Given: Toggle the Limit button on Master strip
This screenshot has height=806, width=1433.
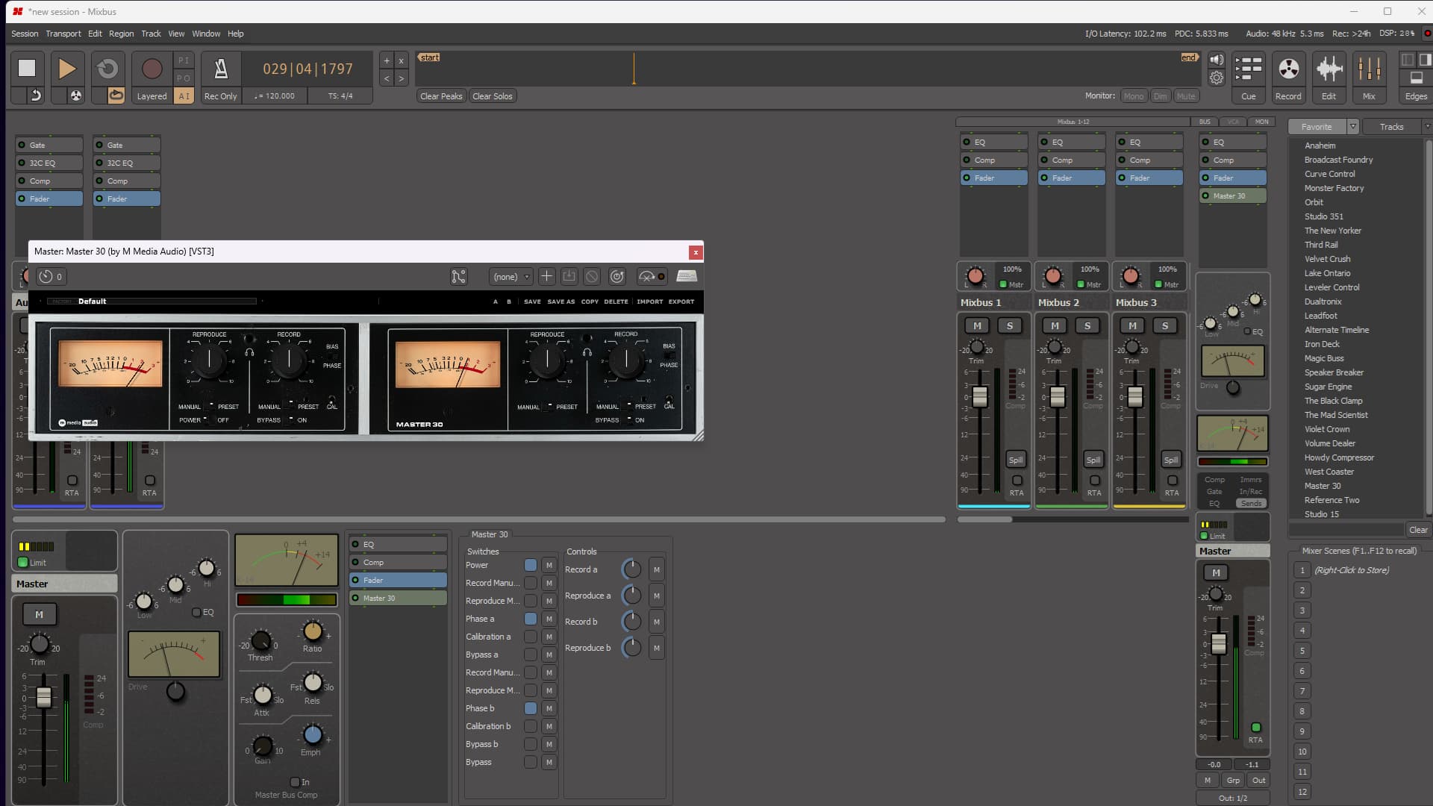Looking at the screenshot, I should click(23, 563).
